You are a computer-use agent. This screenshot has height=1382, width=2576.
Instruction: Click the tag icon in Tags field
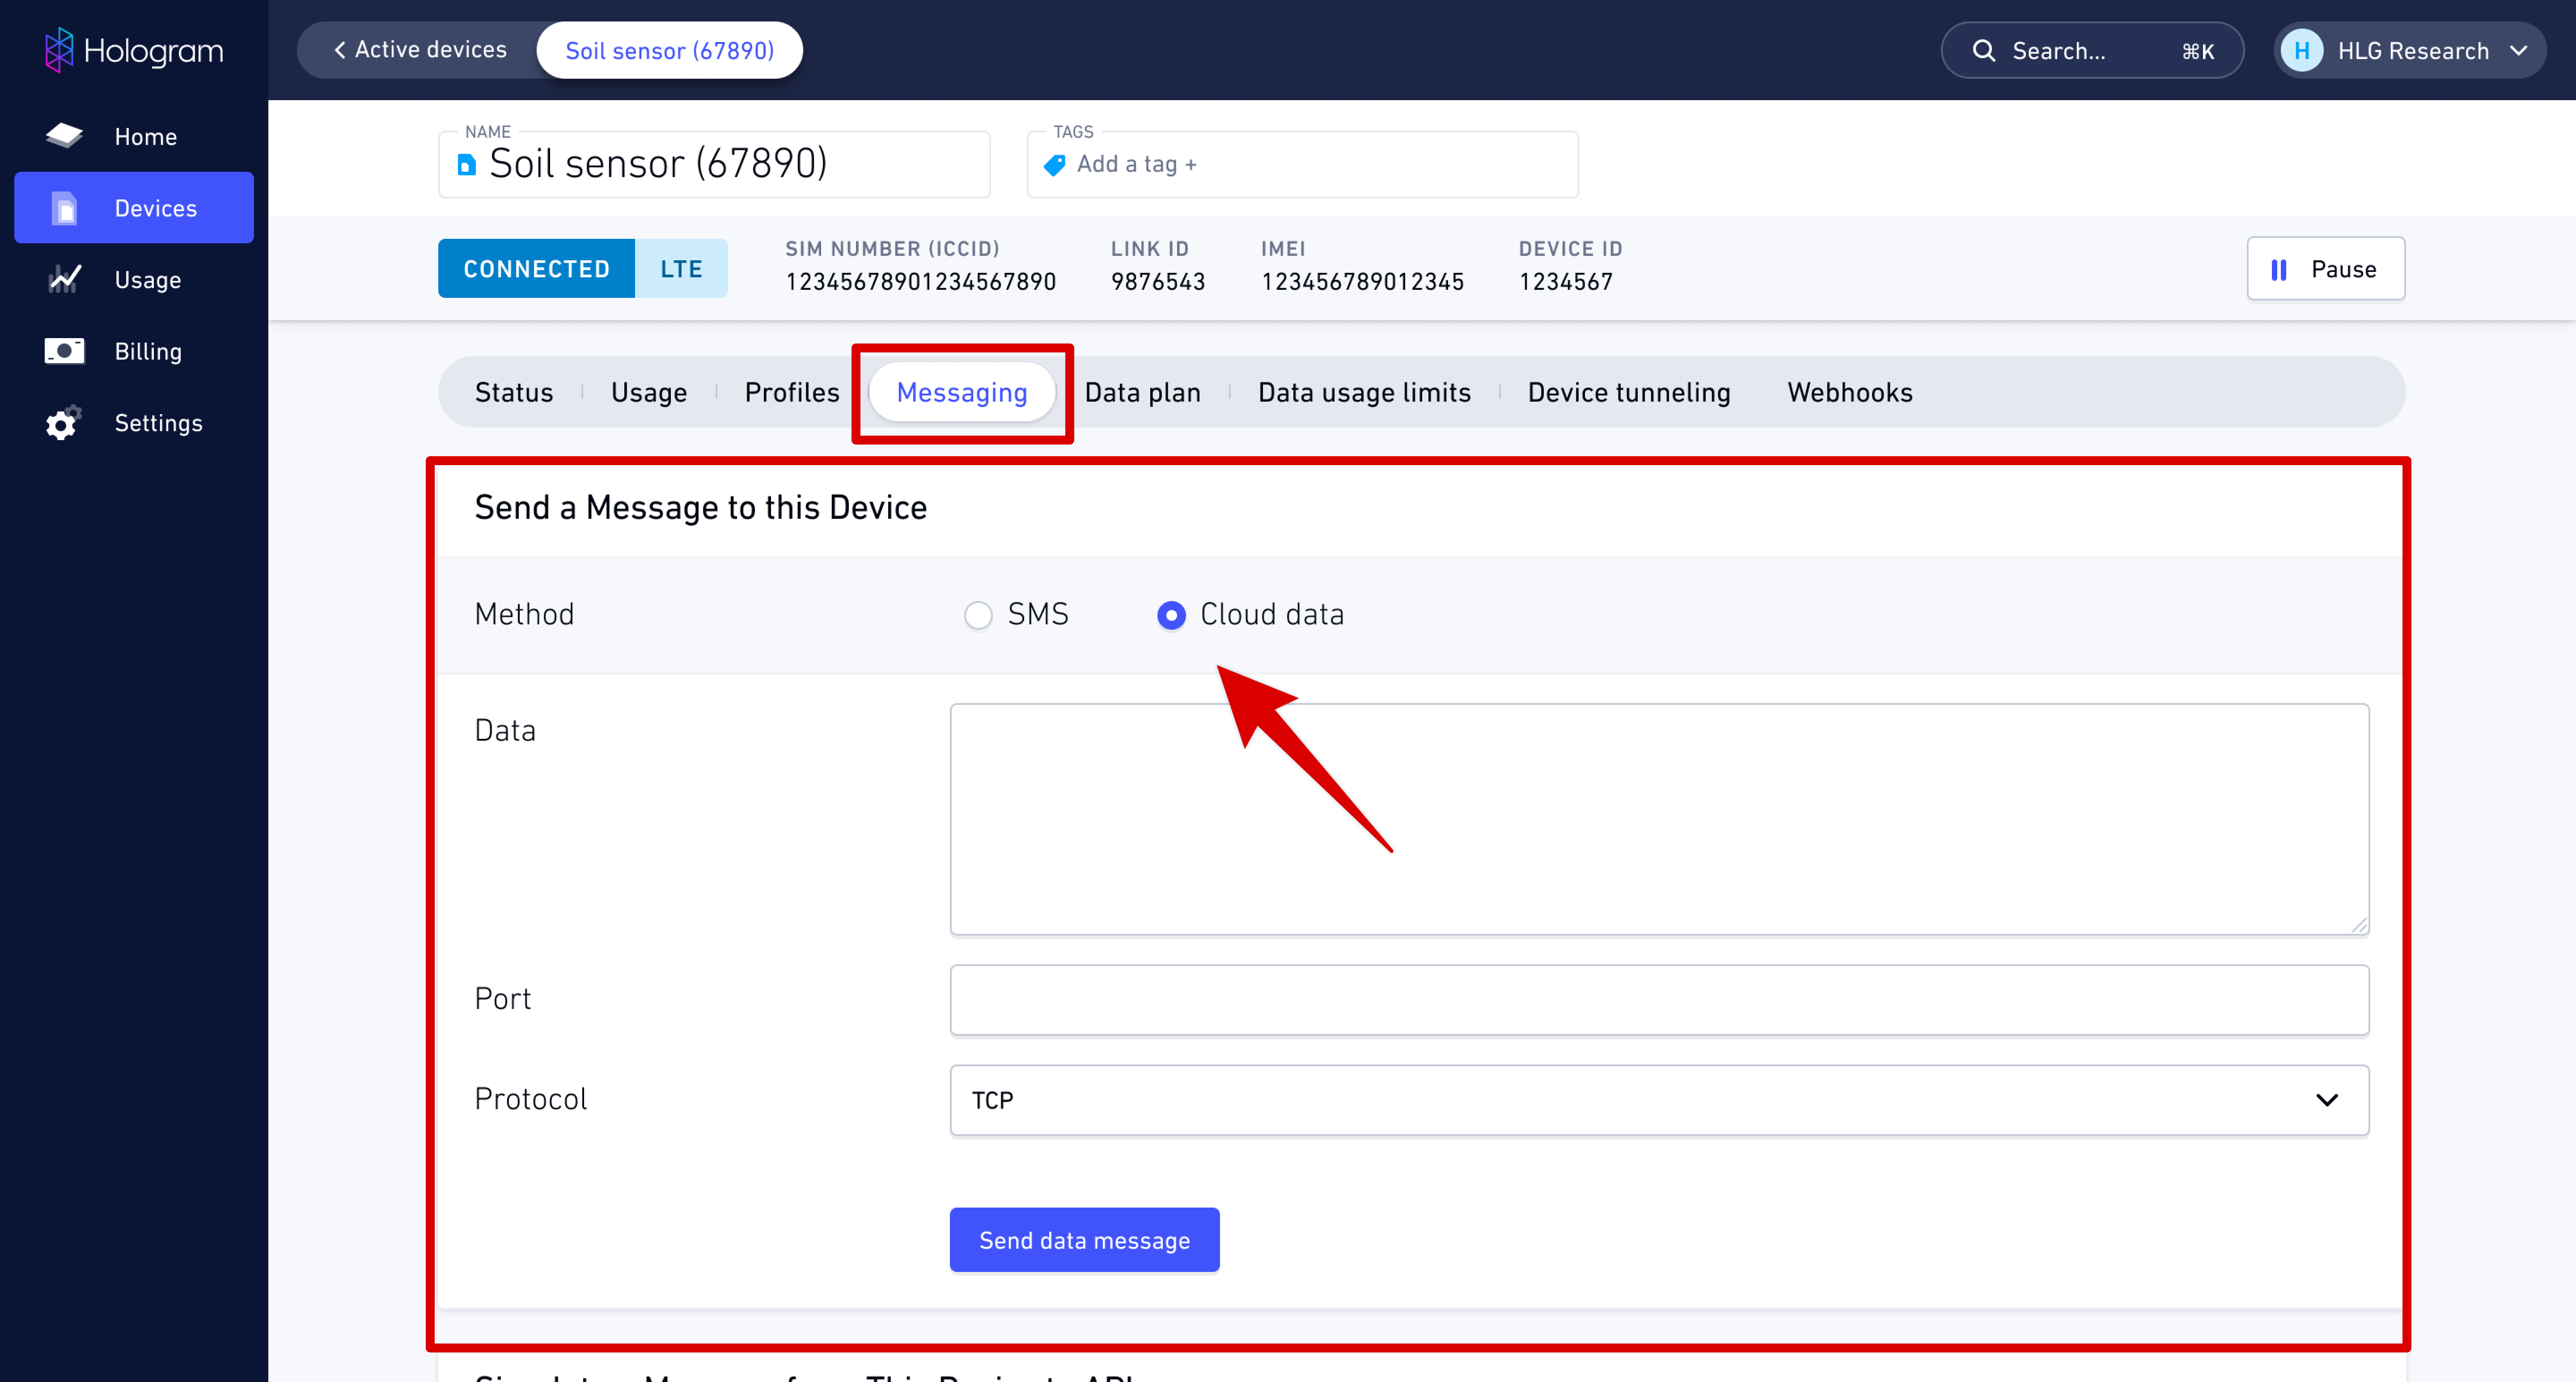click(1054, 165)
